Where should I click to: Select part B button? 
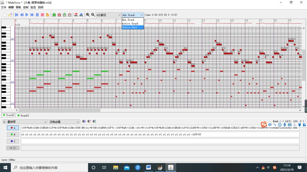pyautogui.click(x=13, y=134)
